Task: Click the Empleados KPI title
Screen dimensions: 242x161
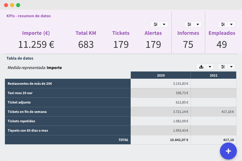Action: tap(222, 33)
